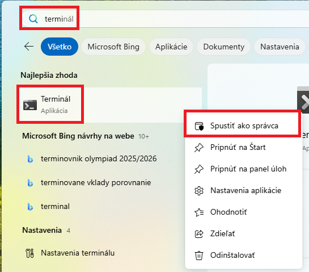The height and width of the screenshot is (272, 309).
Task: Choose "Spustiť ako správca" from context menu
Action: pos(244,125)
